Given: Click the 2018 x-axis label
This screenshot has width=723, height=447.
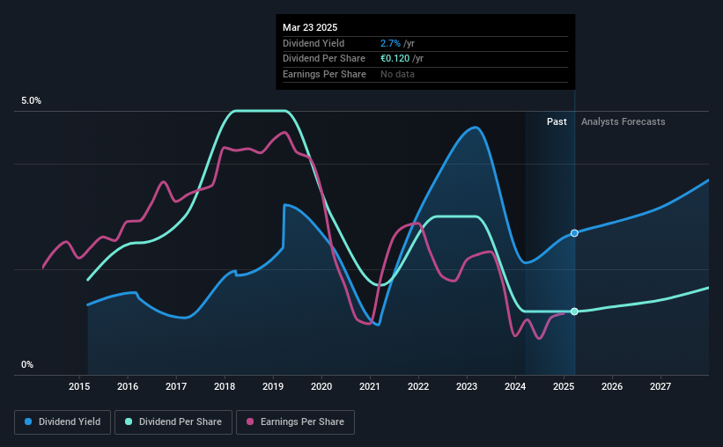Looking at the screenshot, I should tap(225, 386).
